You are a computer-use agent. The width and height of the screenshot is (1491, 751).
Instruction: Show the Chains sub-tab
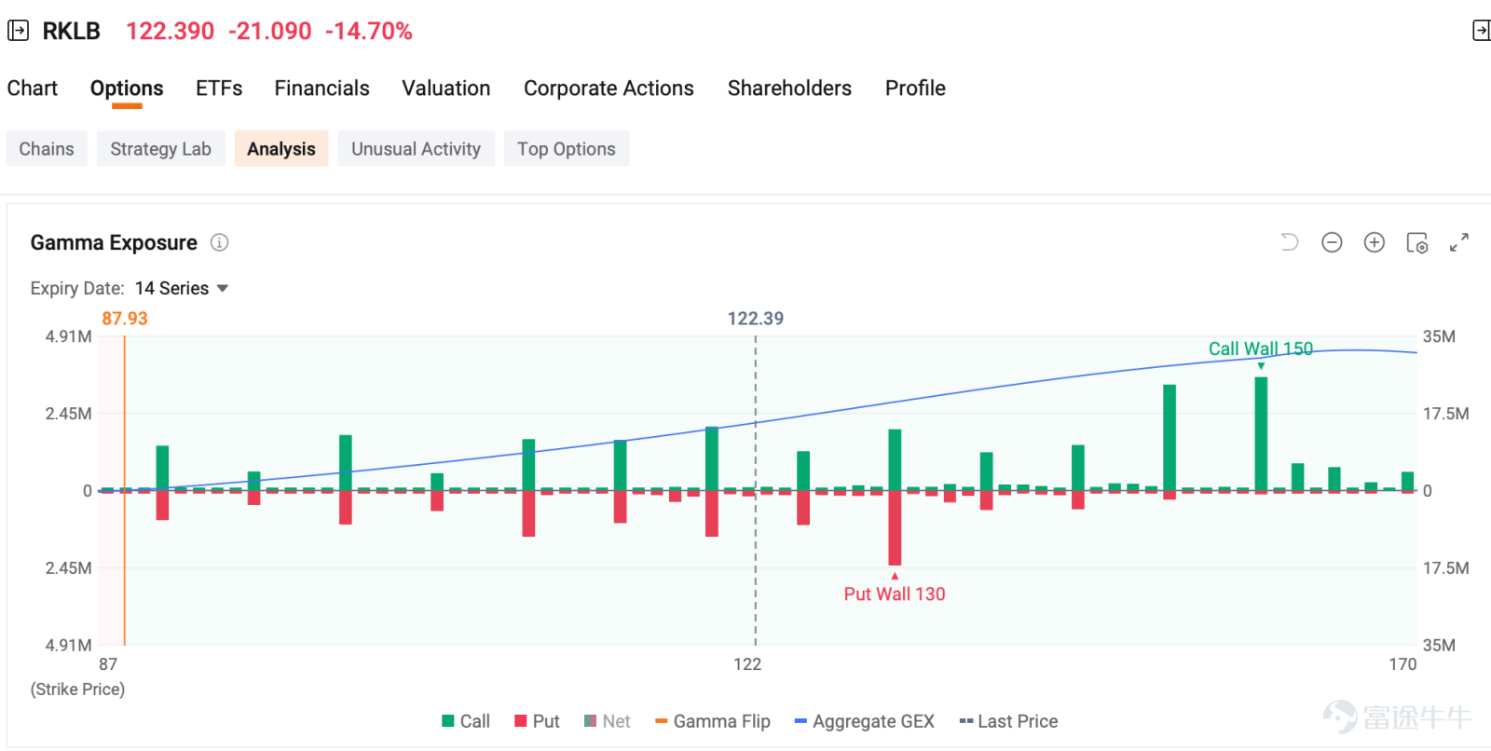point(47,149)
